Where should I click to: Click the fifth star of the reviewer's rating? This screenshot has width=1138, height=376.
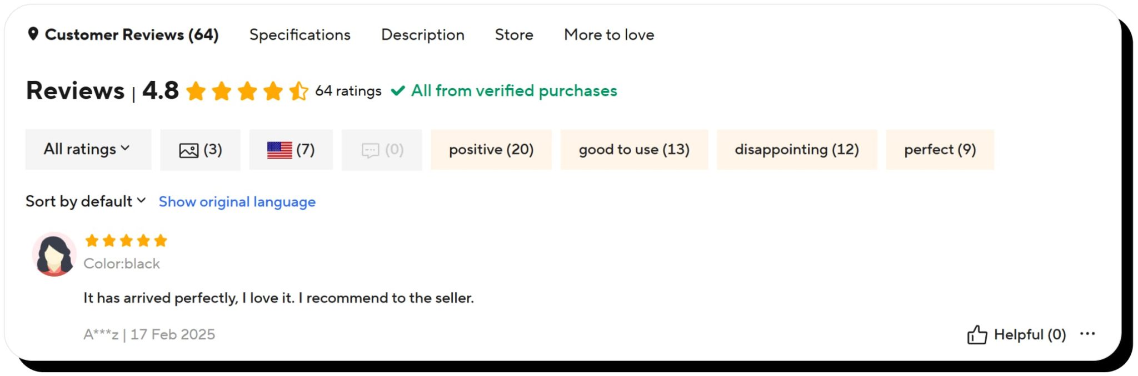click(161, 240)
